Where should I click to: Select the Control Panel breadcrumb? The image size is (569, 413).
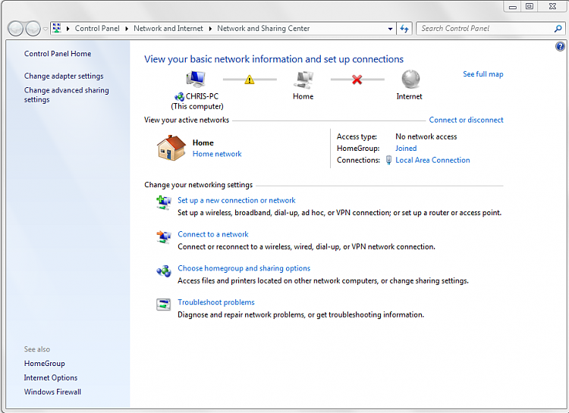[97, 28]
